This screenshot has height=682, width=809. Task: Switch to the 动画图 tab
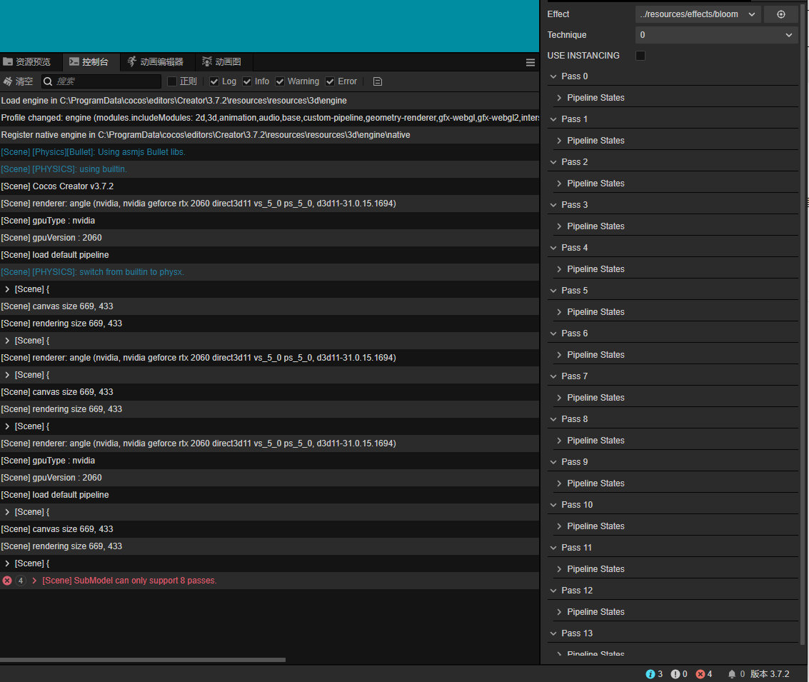point(222,62)
